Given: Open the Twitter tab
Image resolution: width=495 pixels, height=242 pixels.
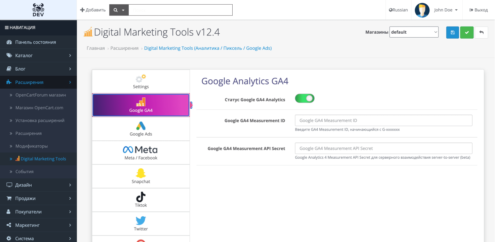Looking at the screenshot, I should tap(141, 224).
